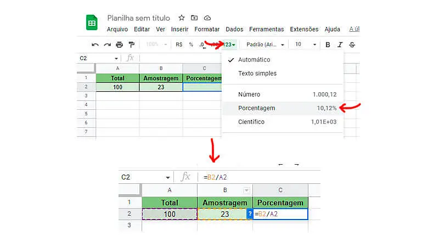Open the Ferramentas menu
This screenshot has width=439, height=247.
267,29
